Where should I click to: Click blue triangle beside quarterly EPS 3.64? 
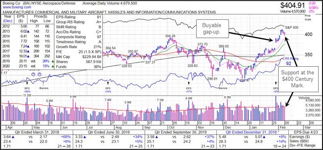pos(13,137)
